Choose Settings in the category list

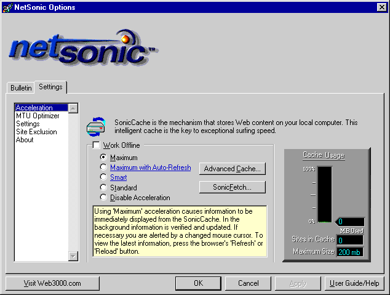click(x=41, y=124)
